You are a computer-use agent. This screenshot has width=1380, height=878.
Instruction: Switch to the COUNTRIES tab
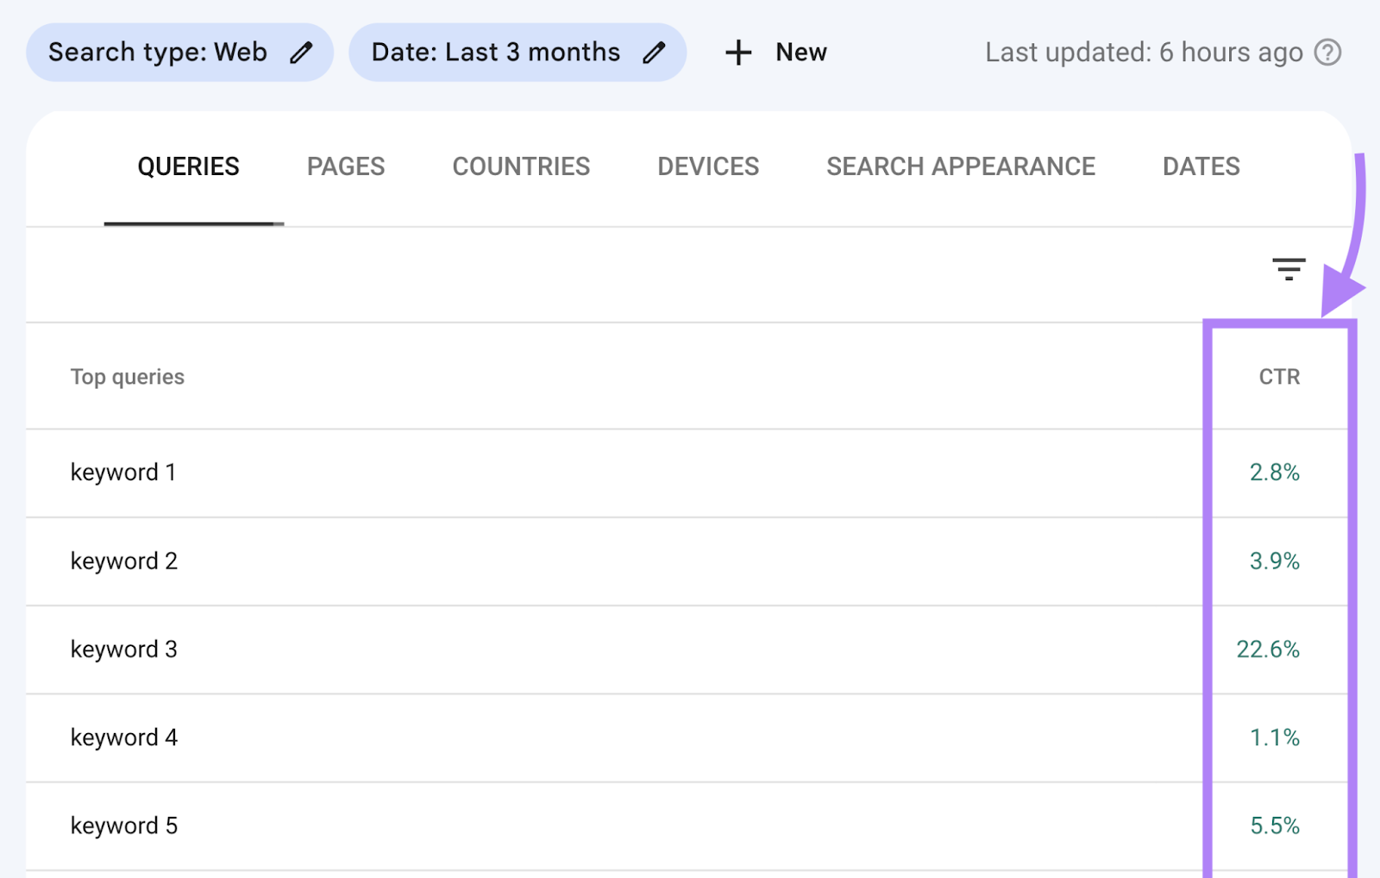[521, 166]
